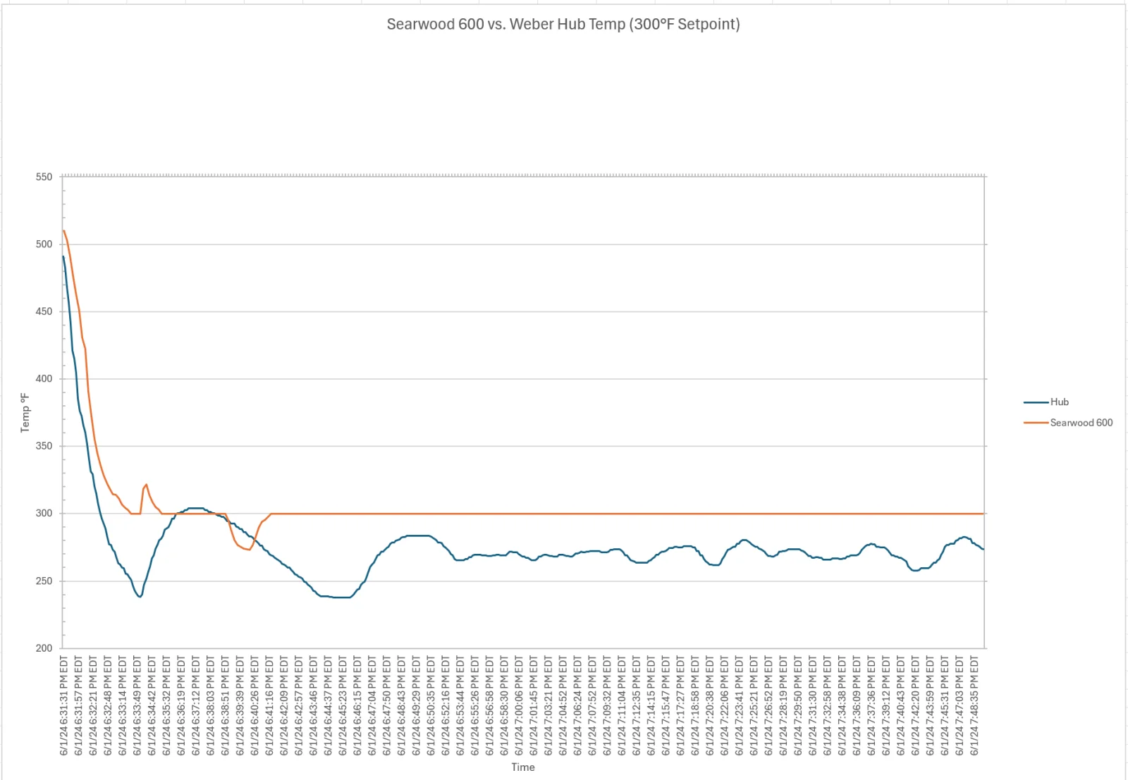
Task: Click x-axis label '6/1/24 7:37:36 PM EDT'
Action: pos(871,706)
